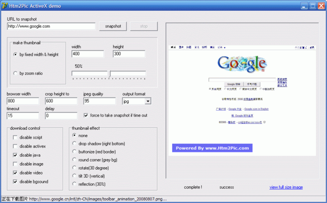327x203 pixels.
Task: Click the browser width field
Action: pos(23,101)
